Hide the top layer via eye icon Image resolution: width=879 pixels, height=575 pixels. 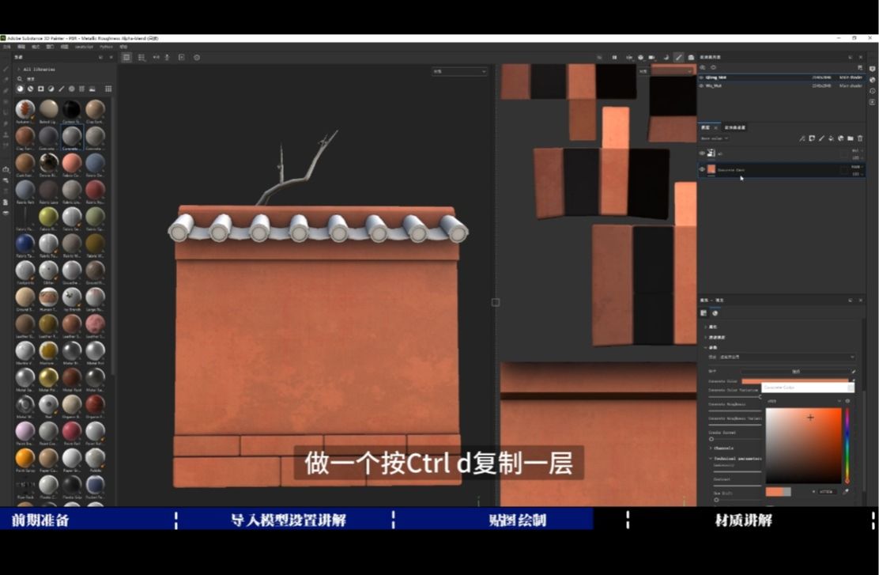pyautogui.click(x=702, y=153)
